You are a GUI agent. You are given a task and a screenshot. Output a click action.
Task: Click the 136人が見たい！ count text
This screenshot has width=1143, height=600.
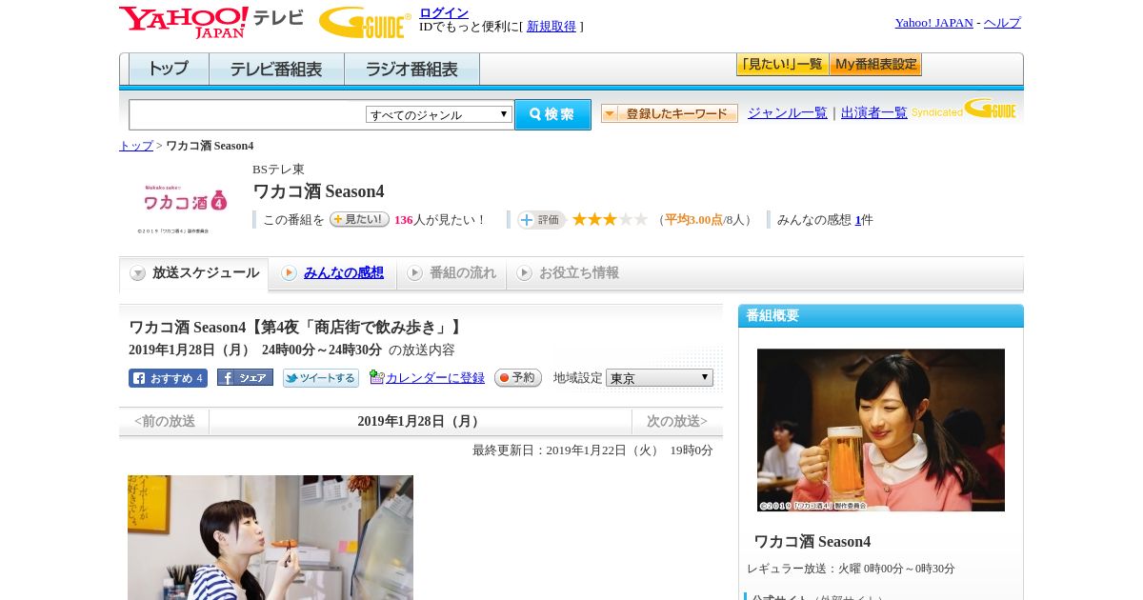pyautogui.click(x=441, y=220)
